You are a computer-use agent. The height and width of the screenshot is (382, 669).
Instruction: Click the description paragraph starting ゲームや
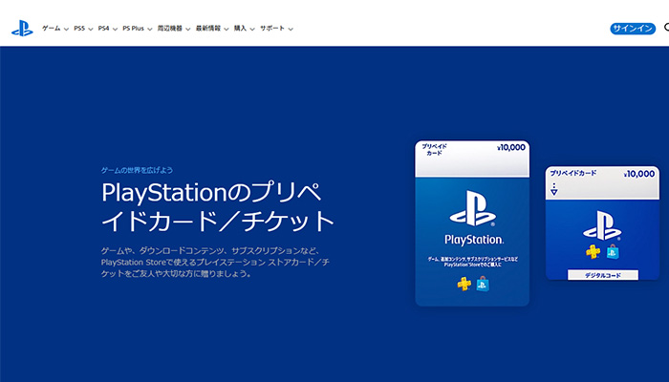pyautogui.click(x=215, y=263)
